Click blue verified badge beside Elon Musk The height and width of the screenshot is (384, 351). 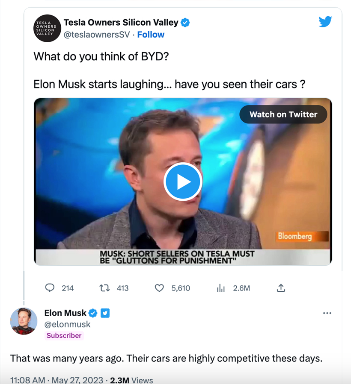(93, 313)
